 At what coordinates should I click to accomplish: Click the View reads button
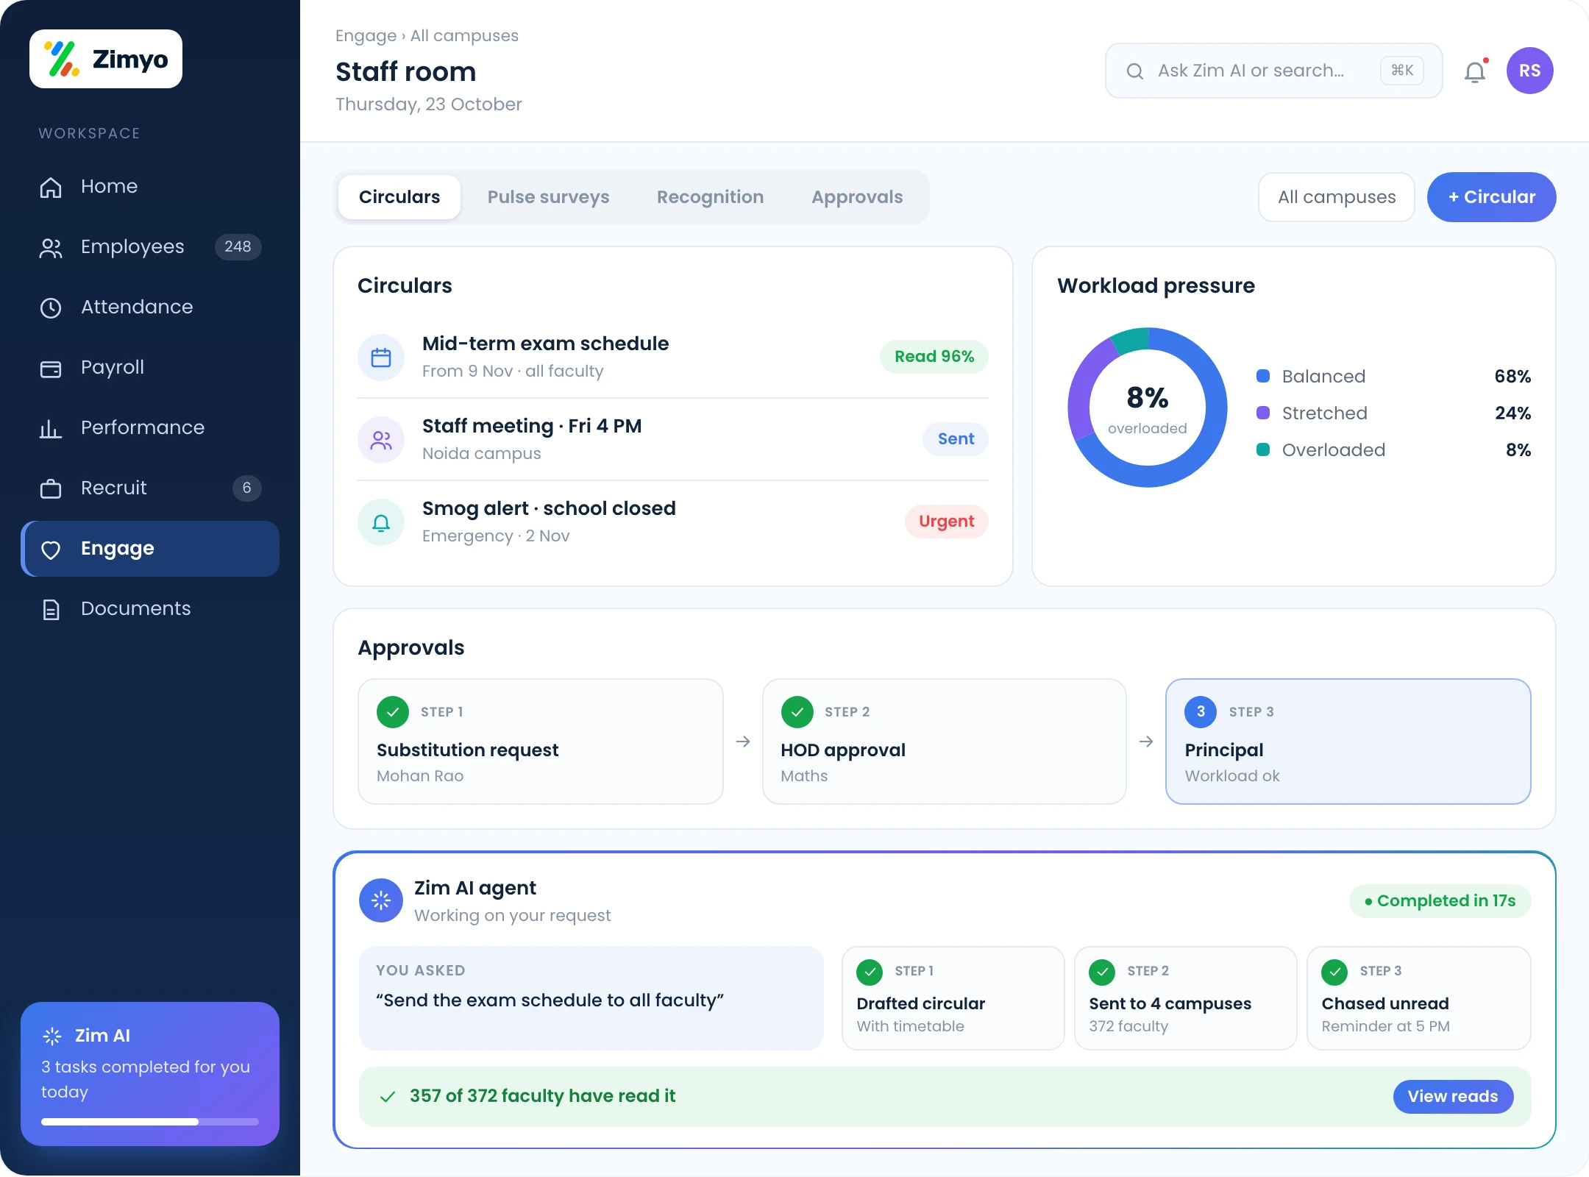(x=1453, y=1097)
